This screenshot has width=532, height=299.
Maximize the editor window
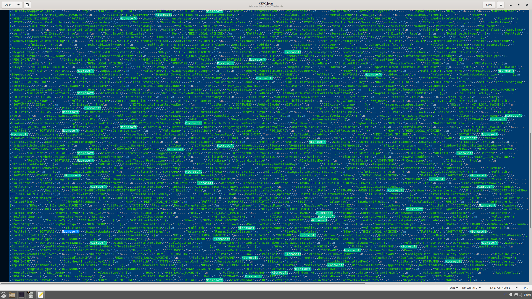tap(519, 5)
